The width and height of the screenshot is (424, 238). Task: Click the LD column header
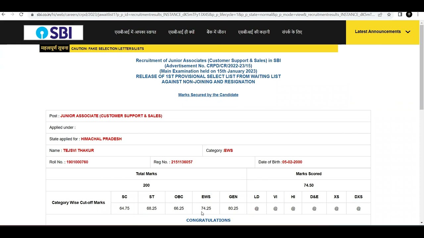tap(257, 197)
